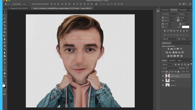Select the Layer 1 copy thumbnail
195x110 pixels.
pyautogui.click(x=168, y=76)
